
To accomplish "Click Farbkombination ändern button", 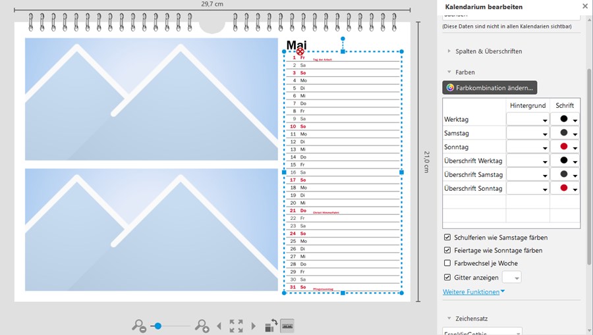I will pyautogui.click(x=490, y=88).
